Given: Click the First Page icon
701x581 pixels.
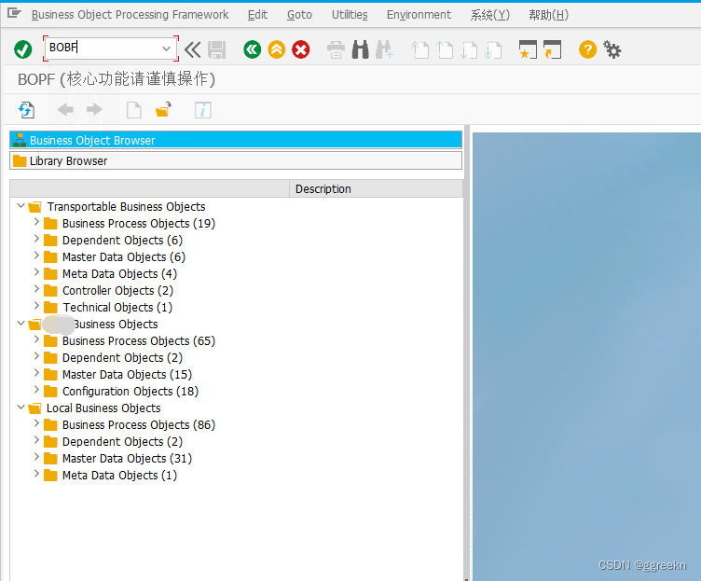Looking at the screenshot, I should (419, 49).
